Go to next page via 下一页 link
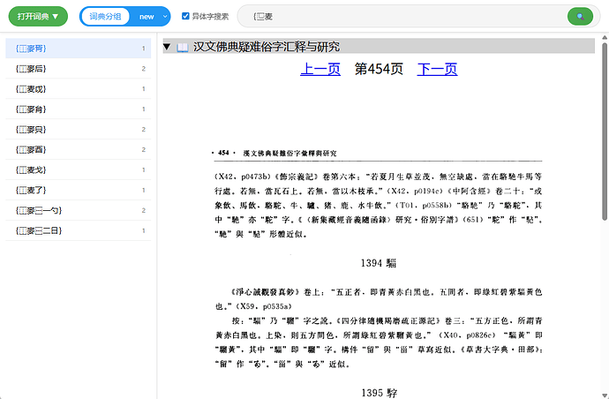 (x=437, y=69)
